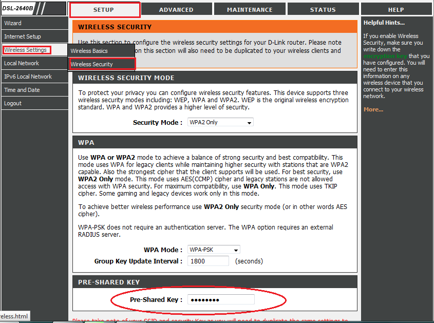Click the Pre-Shared Key password field
The width and height of the screenshot is (434, 323).
(221, 300)
